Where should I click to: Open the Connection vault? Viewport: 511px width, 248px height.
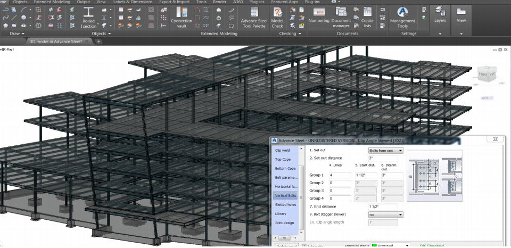[x=182, y=17]
